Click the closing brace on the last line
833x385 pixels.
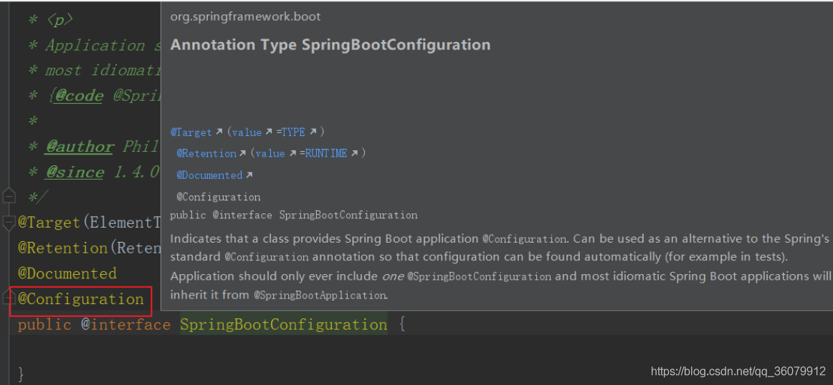(22, 374)
